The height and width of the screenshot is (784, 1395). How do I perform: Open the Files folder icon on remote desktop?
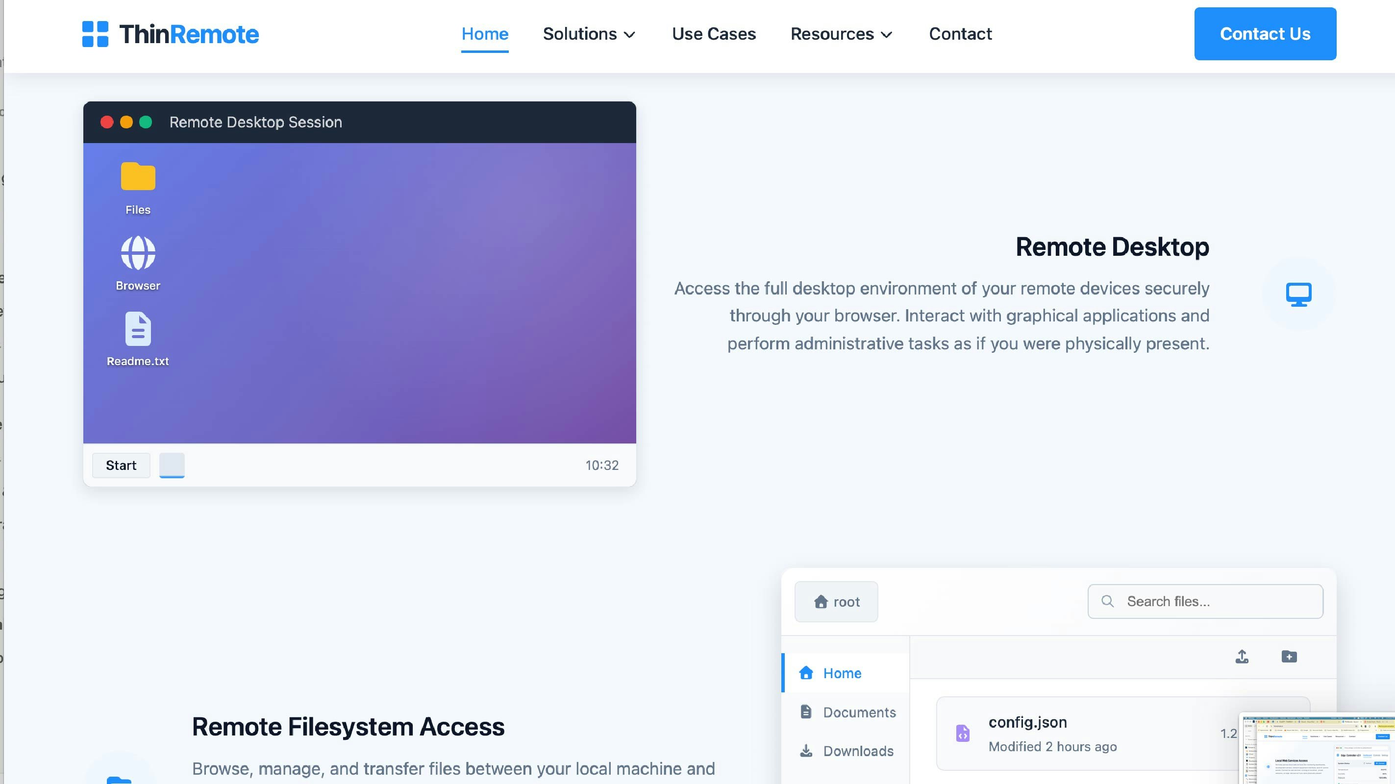point(138,176)
